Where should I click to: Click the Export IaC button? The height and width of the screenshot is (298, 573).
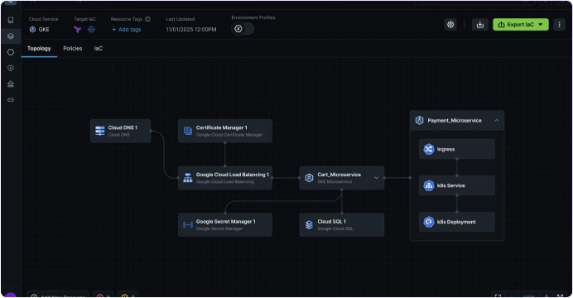click(520, 25)
